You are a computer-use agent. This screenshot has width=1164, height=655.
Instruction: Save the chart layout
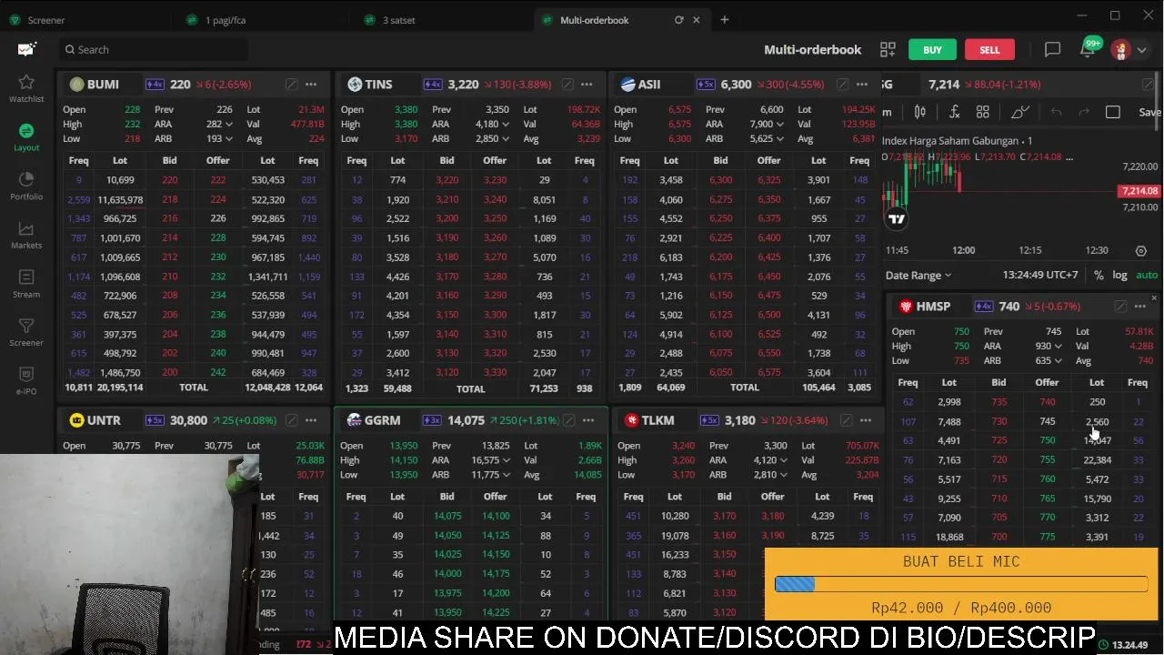(x=1149, y=112)
